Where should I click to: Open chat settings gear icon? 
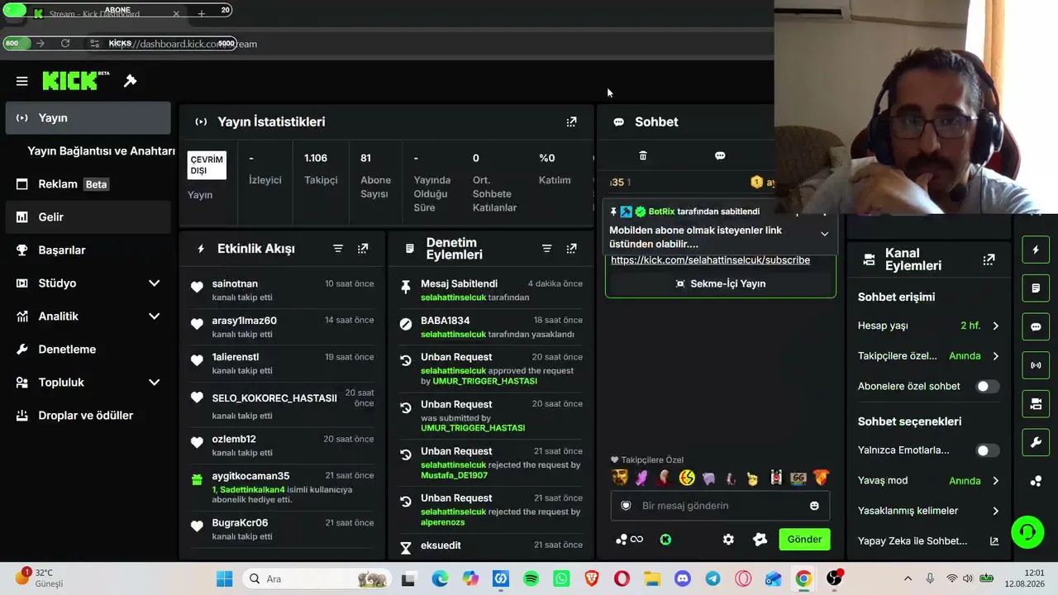click(x=728, y=540)
